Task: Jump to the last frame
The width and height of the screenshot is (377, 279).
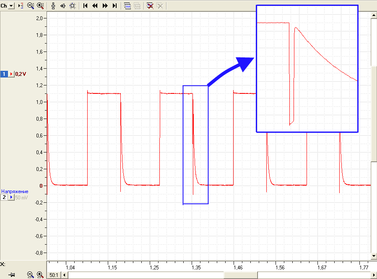Action: tap(114, 6)
